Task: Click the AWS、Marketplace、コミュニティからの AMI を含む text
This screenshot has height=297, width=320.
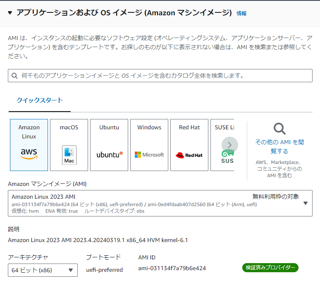Action: (x=279, y=169)
